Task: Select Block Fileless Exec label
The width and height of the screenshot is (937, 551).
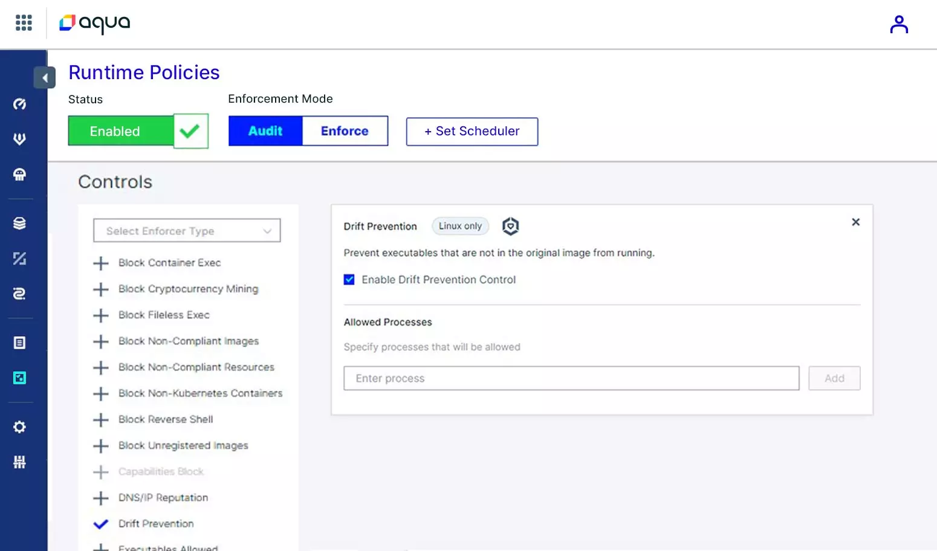Action: pyautogui.click(x=164, y=315)
